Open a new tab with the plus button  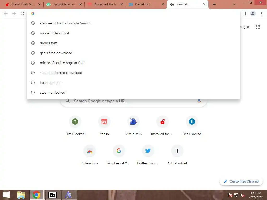[214, 5]
